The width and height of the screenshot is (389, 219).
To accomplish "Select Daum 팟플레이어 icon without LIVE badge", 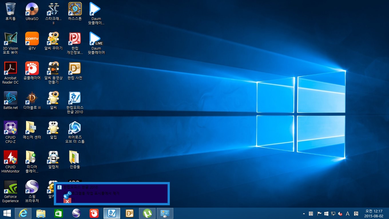I will click(x=96, y=14).
